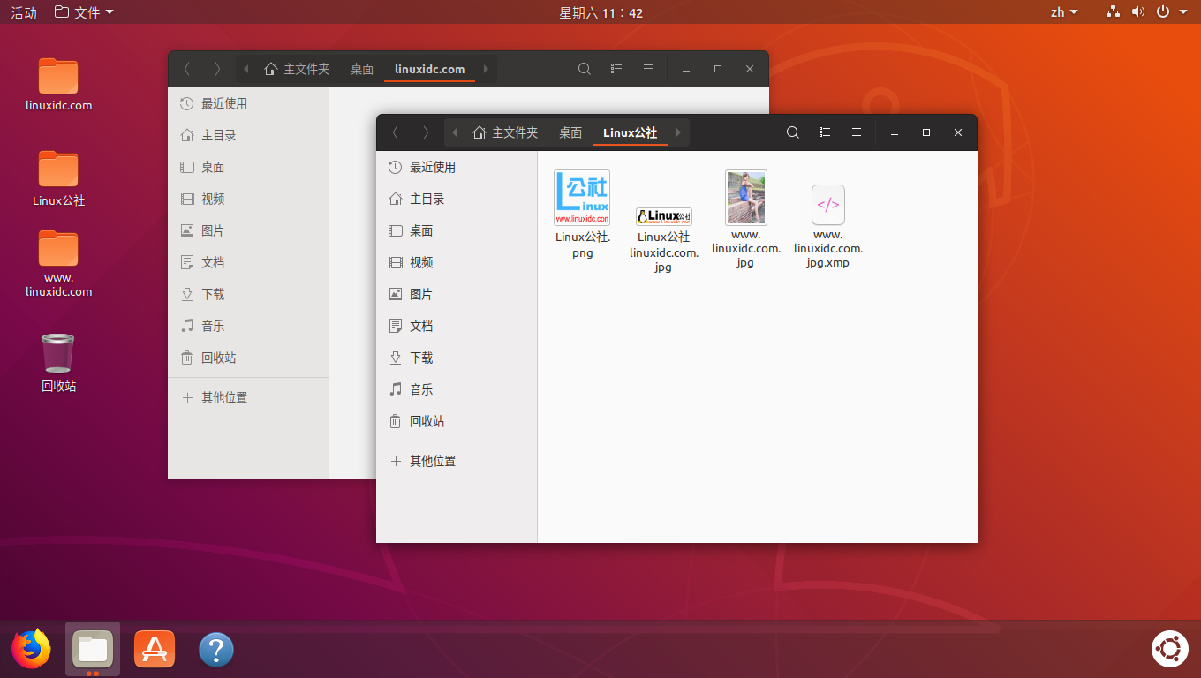Click 桌面 in Linux公社 window path bar

click(x=570, y=132)
